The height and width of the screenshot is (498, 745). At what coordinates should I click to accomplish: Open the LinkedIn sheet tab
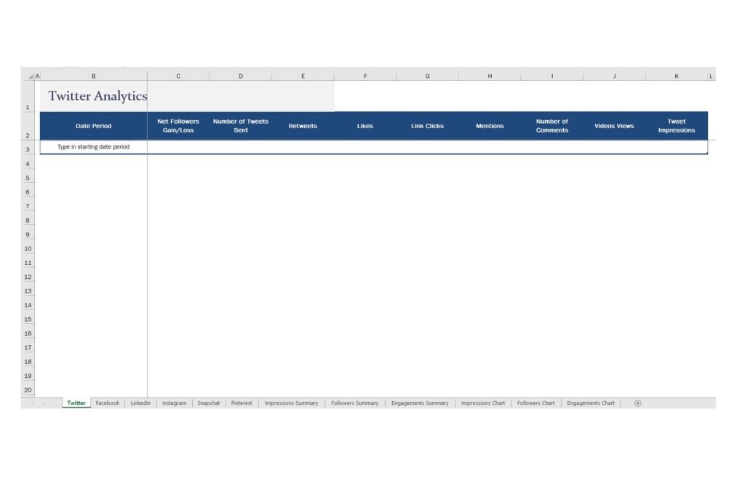click(140, 403)
